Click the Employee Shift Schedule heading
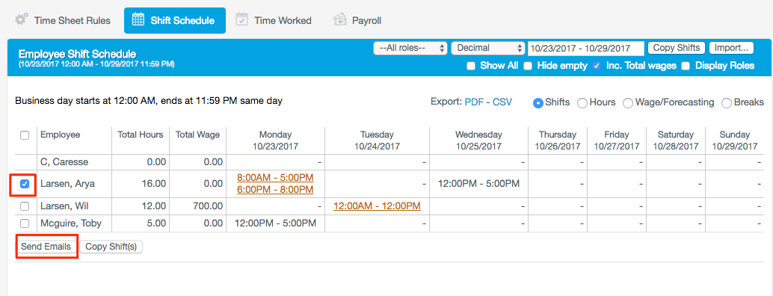The image size is (773, 296). tap(78, 54)
